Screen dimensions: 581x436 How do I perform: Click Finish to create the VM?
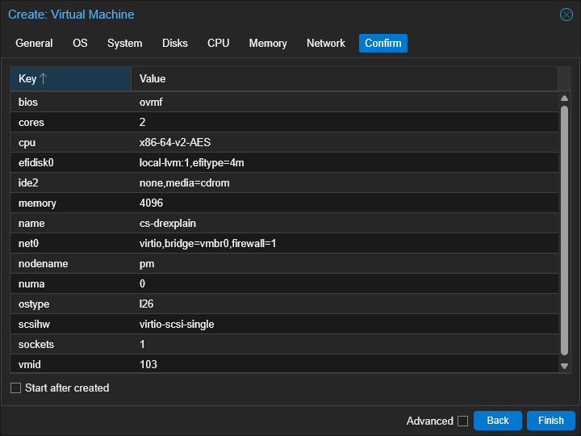pyautogui.click(x=550, y=421)
